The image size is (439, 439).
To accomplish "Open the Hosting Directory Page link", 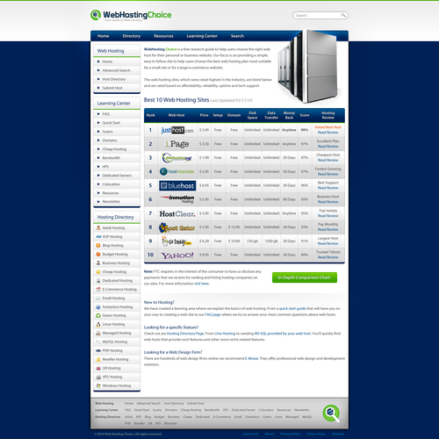I will click(185, 334).
